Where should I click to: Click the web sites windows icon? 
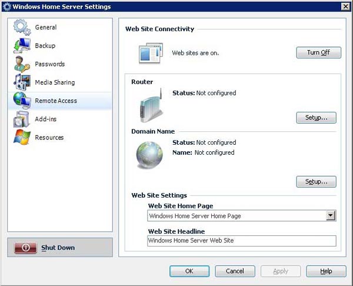coord(151,53)
